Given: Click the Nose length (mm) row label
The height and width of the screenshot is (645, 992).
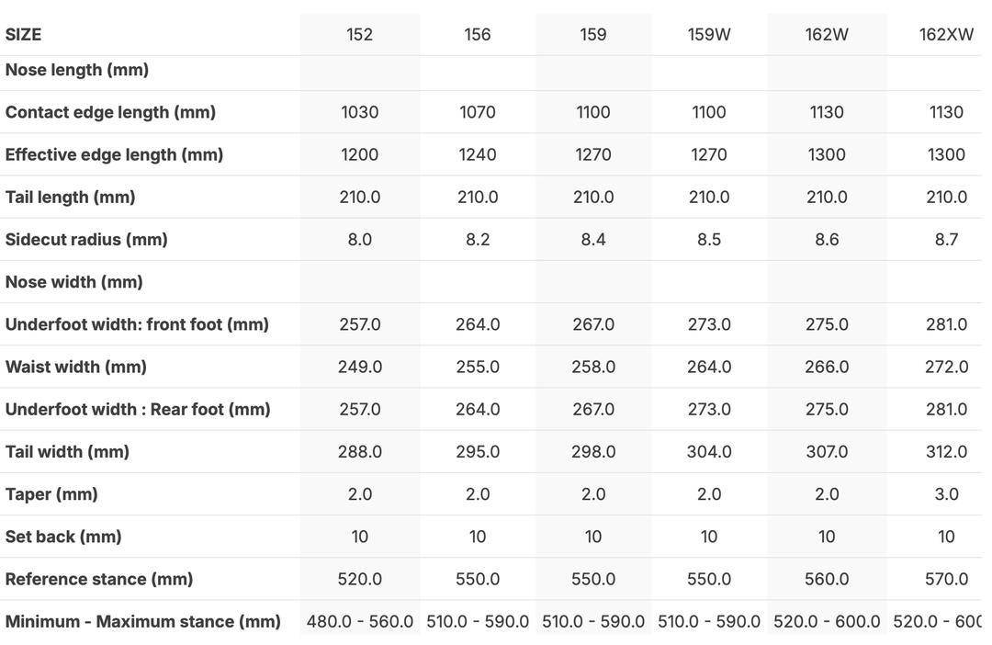Looking at the screenshot, I should tap(77, 70).
